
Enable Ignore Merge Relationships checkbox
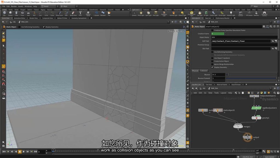tap(212, 64)
